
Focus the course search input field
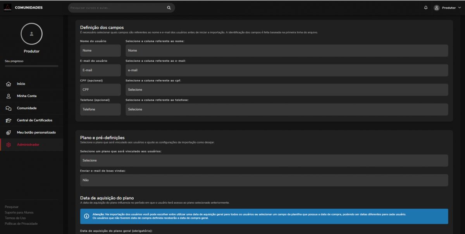[x=116, y=8]
